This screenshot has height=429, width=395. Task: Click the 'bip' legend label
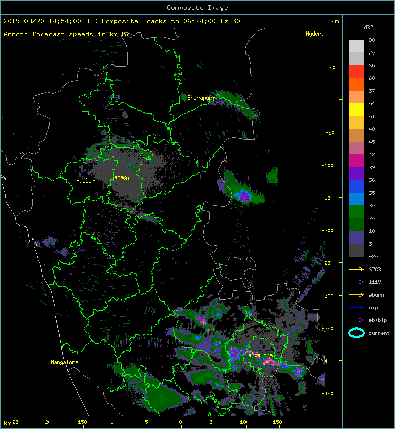point(373,308)
